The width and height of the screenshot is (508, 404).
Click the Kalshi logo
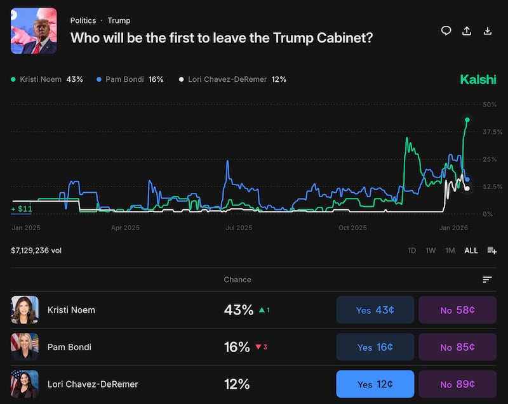point(478,80)
